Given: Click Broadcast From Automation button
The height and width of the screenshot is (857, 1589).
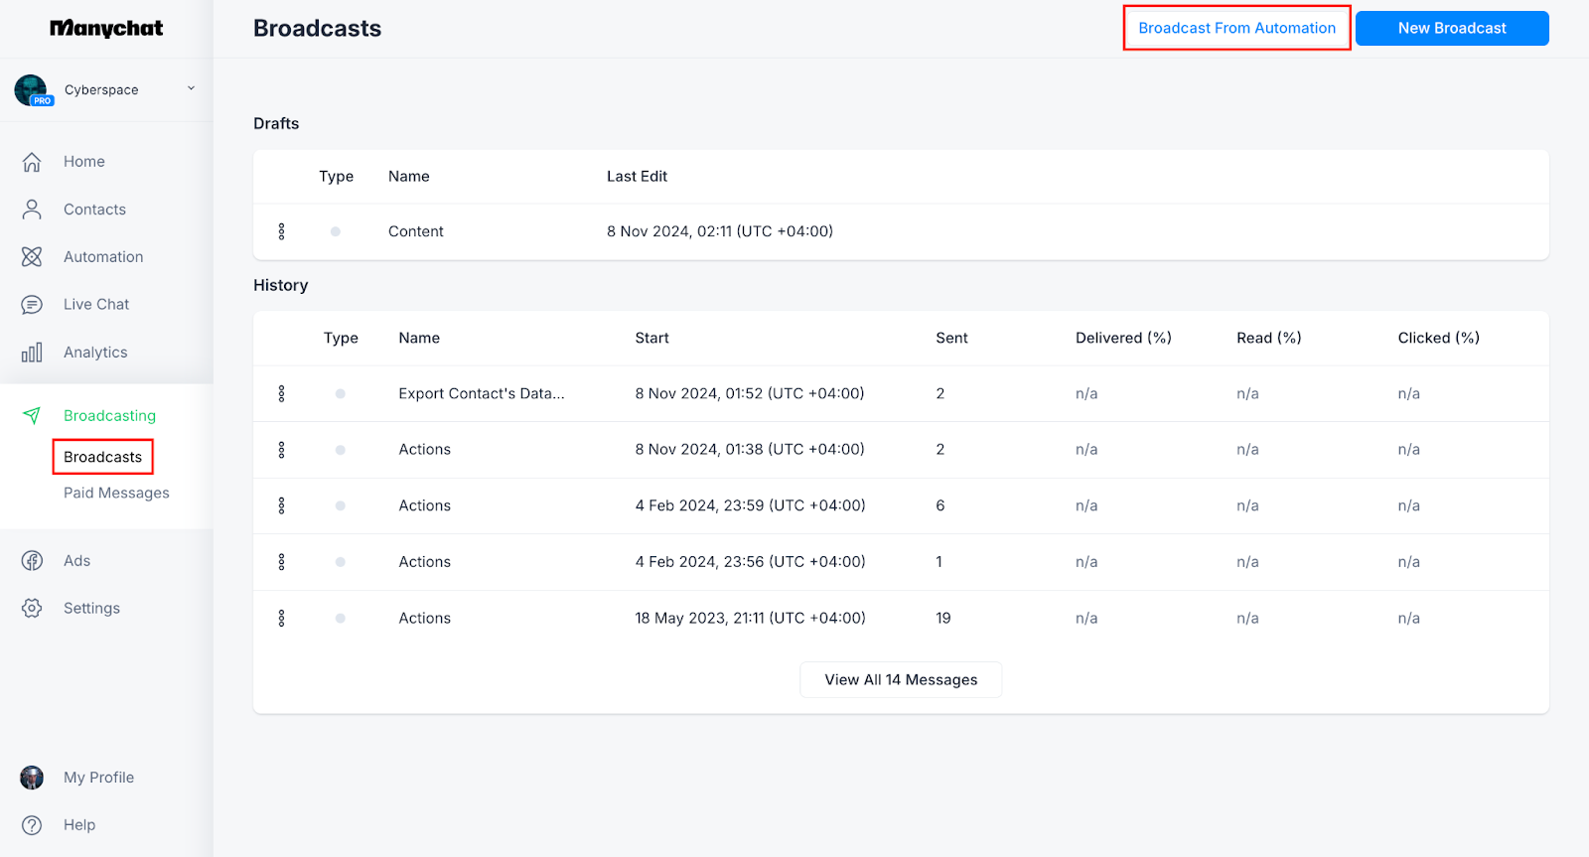Looking at the screenshot, I should pyautogui.click(x=1236, y=28).
